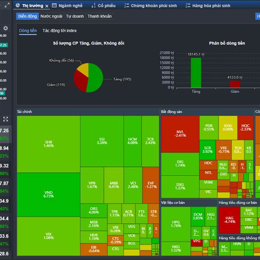Click the SSI 3.38% treemap tile
This screenshot has height=260, width=260.
102,141
